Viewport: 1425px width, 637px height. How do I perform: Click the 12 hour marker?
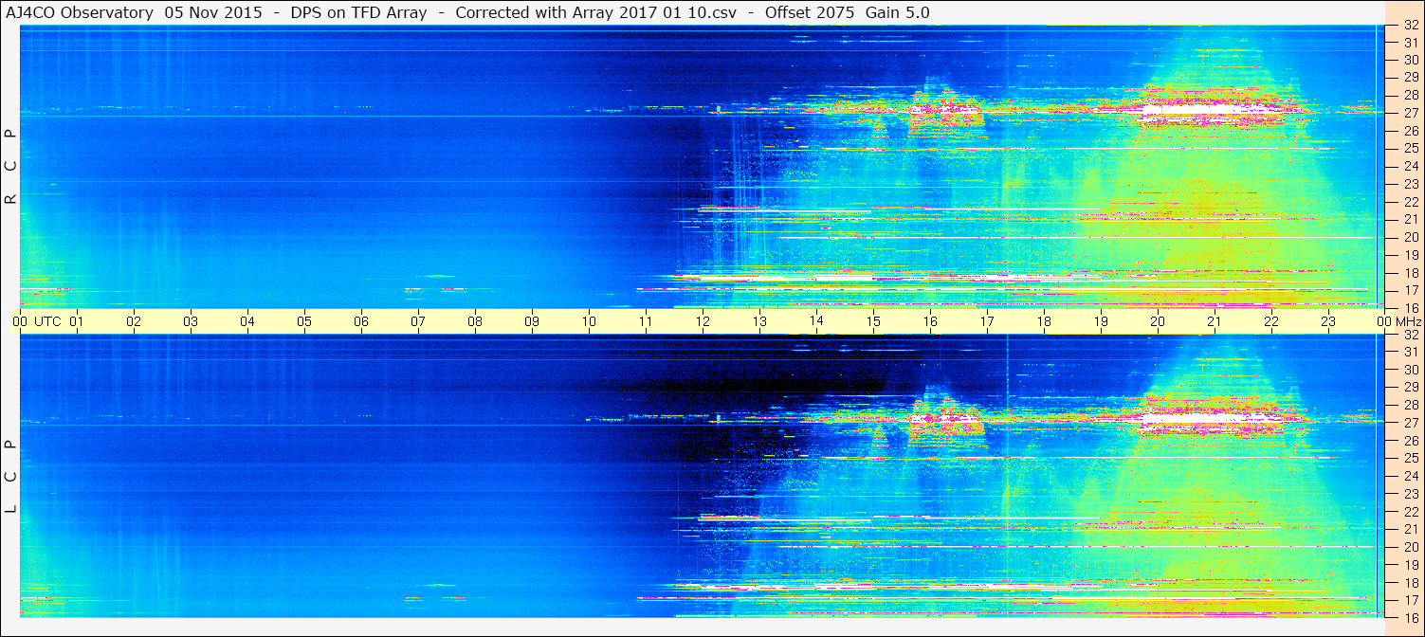[703, 321]
